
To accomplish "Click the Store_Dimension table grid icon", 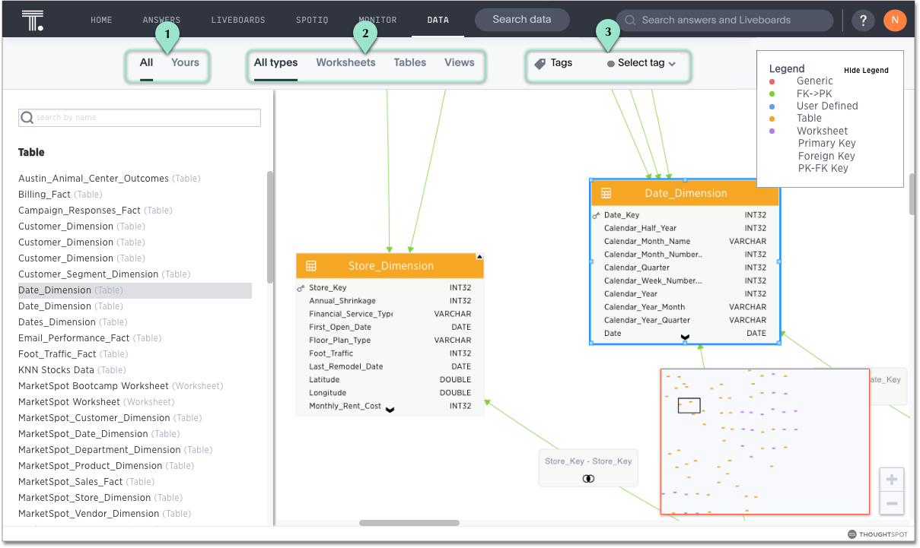I will point(310,266).
